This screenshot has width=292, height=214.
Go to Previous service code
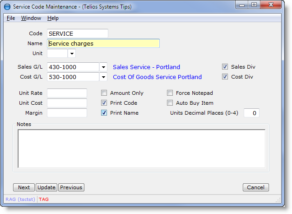point(71,187)
